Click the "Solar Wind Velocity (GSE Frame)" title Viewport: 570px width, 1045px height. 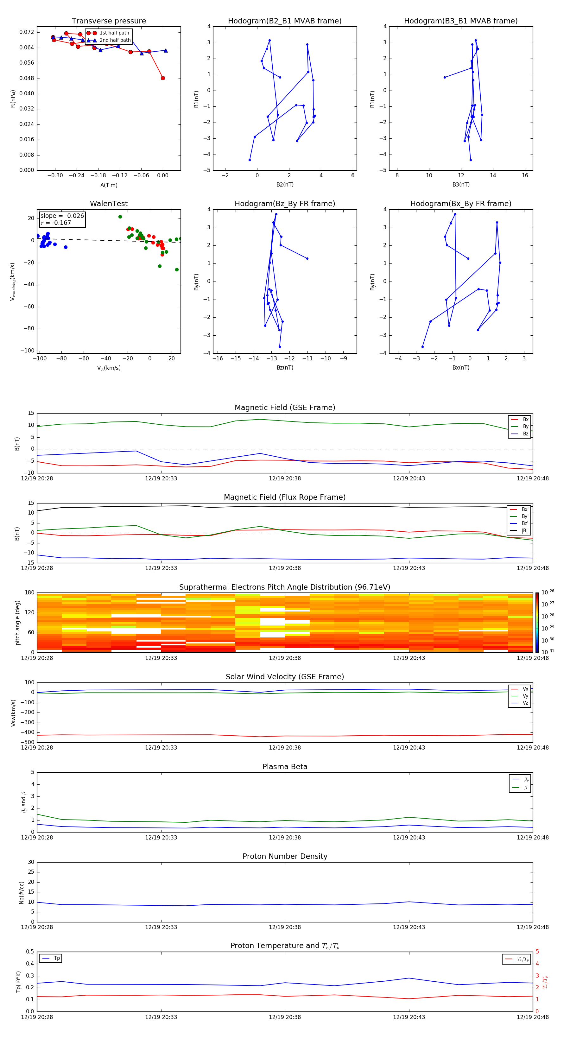coord(285,677)
